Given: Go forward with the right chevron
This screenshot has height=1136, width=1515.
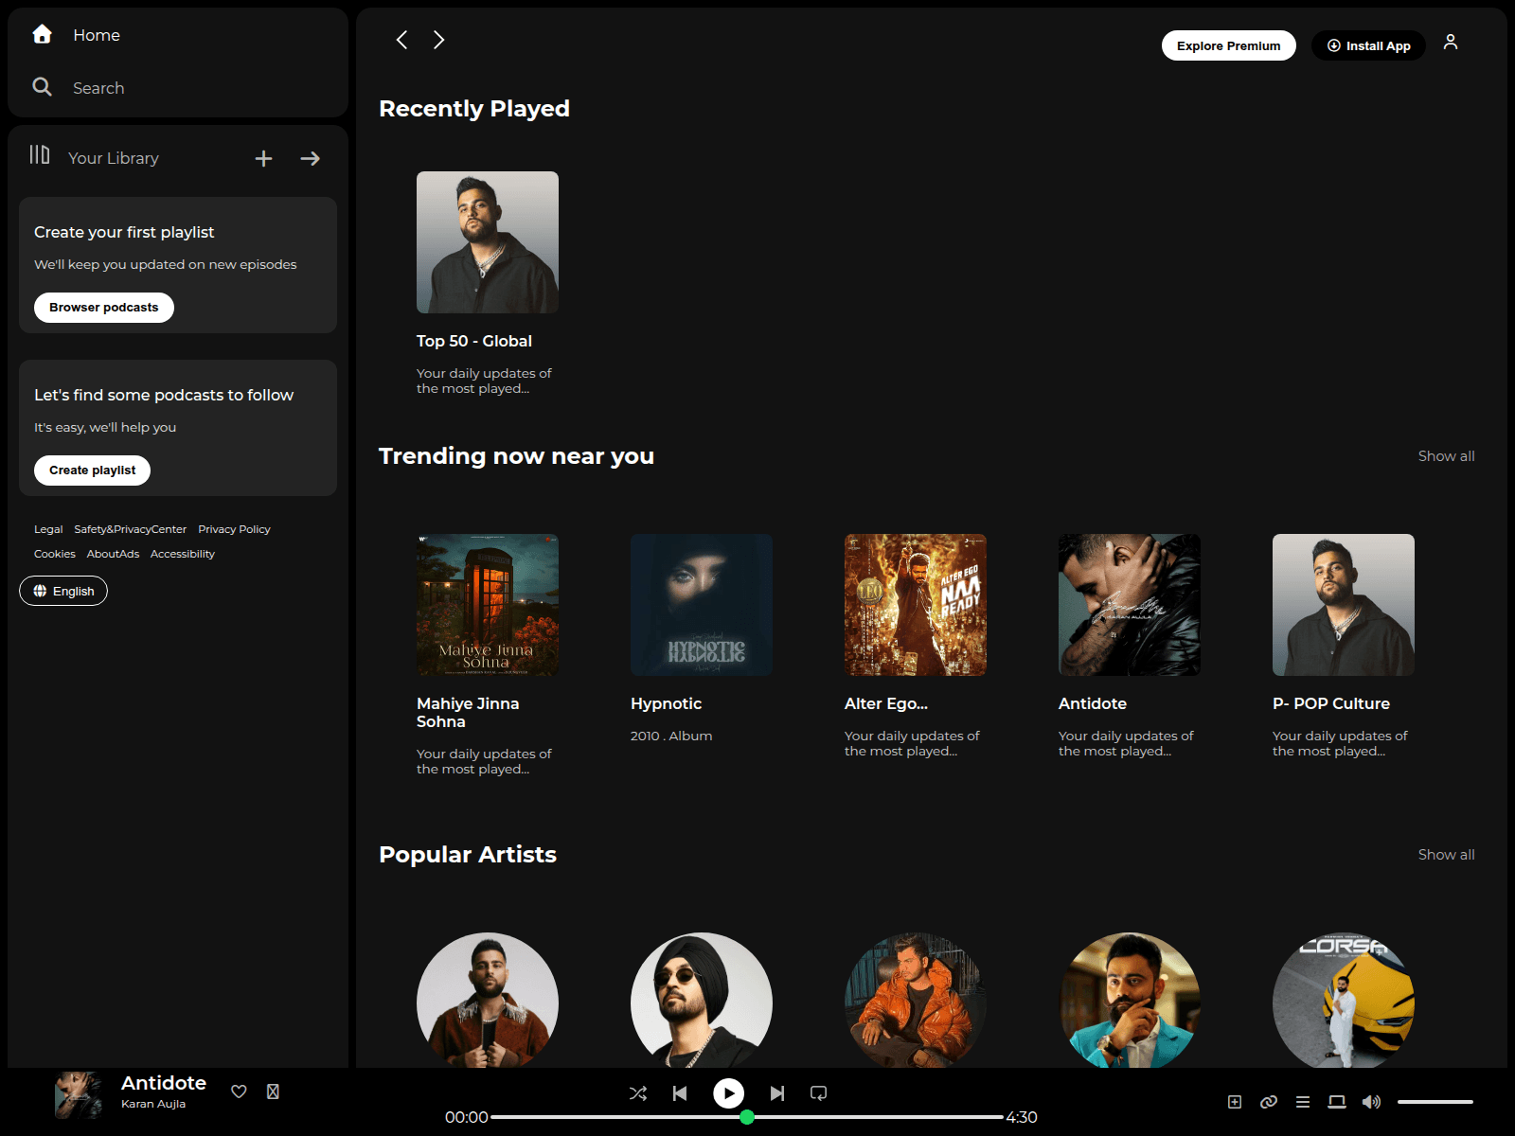Looking at the screenshot, I should click(x=438, y=40).
